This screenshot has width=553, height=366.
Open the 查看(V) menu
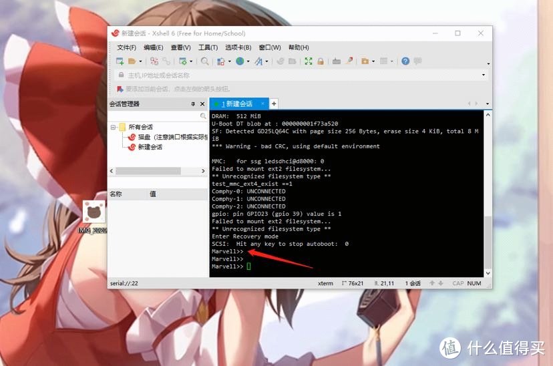point(180,47)
